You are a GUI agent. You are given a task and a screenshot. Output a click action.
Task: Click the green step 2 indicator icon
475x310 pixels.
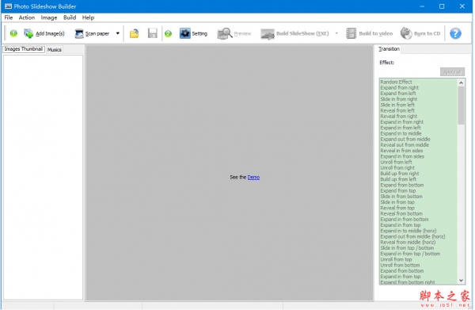(x=168, y=33)
